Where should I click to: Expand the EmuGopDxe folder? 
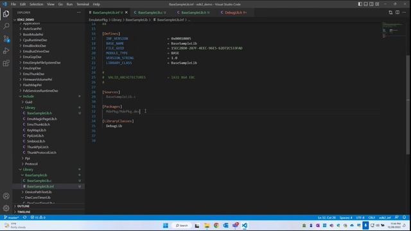click(x=32, y=57)
